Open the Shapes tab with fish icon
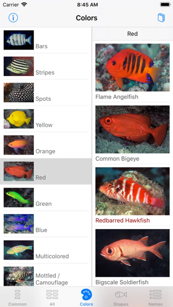Viewport: 173px width, 307px height. (121, 297)
